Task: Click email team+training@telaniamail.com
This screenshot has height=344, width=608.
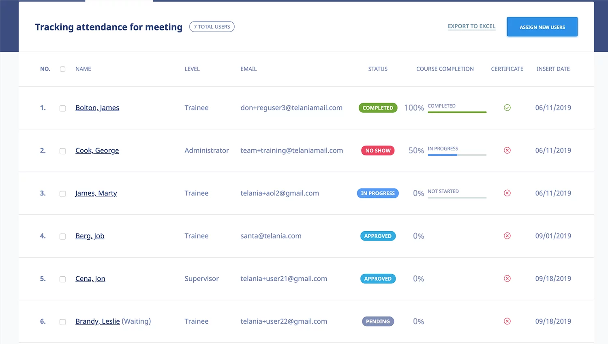Action: tap(292, 150)
